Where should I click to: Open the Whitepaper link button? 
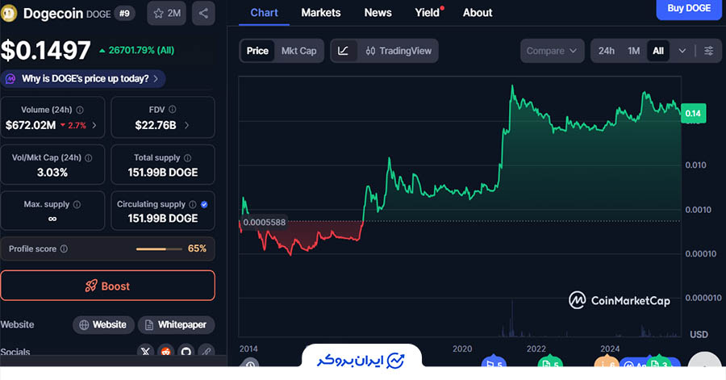(177, 325)
